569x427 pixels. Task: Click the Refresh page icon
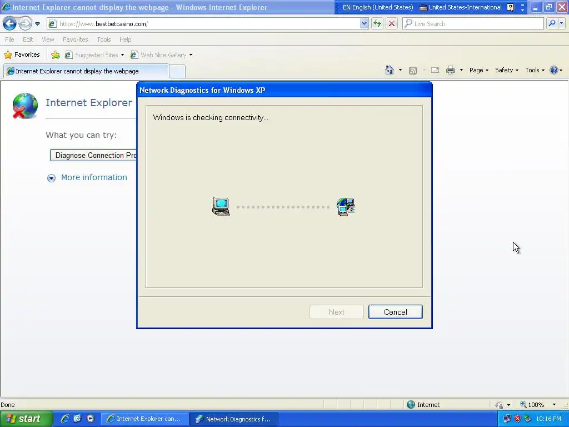pyautogui.click(x=377, y=24)
